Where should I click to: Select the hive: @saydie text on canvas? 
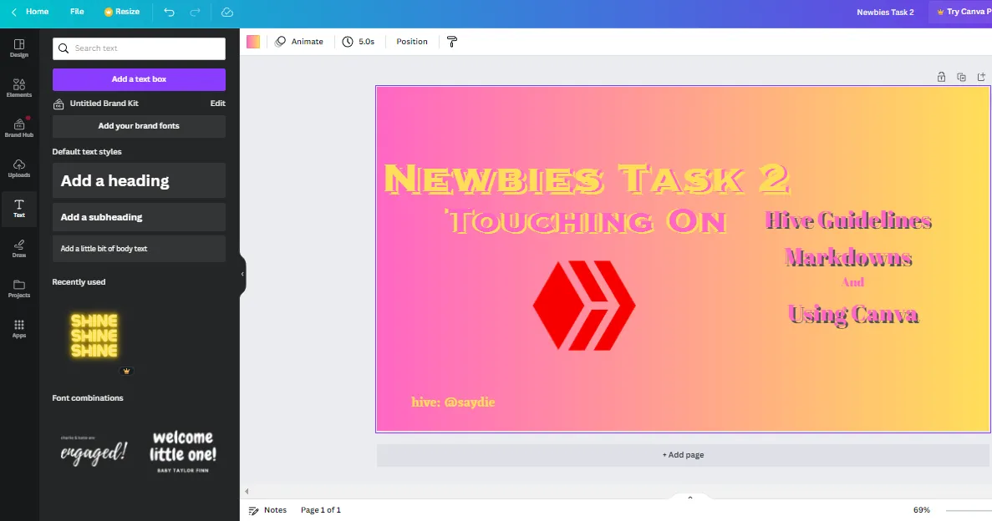pyautogui.click(x=453, y=402)
